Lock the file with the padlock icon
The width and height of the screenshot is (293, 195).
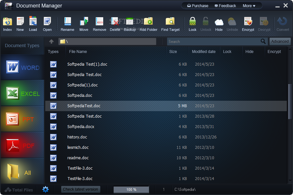point(192,21)
